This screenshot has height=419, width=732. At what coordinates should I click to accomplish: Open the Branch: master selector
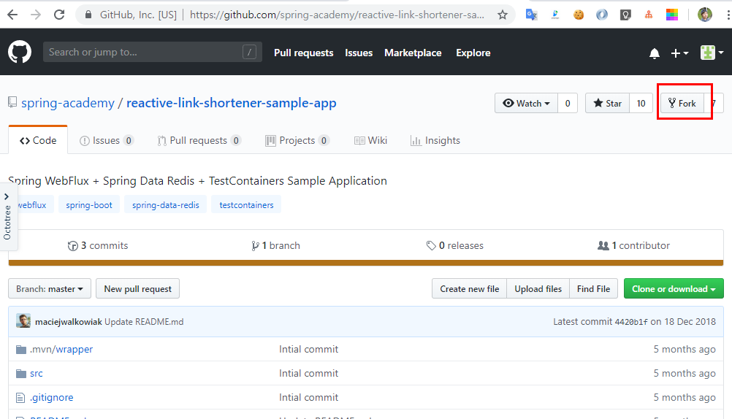(x=50, y=289)
